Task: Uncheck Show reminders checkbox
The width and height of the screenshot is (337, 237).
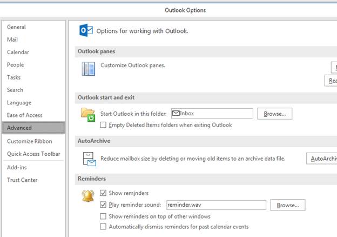Action: pos(103,193)
